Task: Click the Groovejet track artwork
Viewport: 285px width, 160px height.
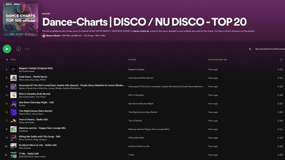Action: 13,87
